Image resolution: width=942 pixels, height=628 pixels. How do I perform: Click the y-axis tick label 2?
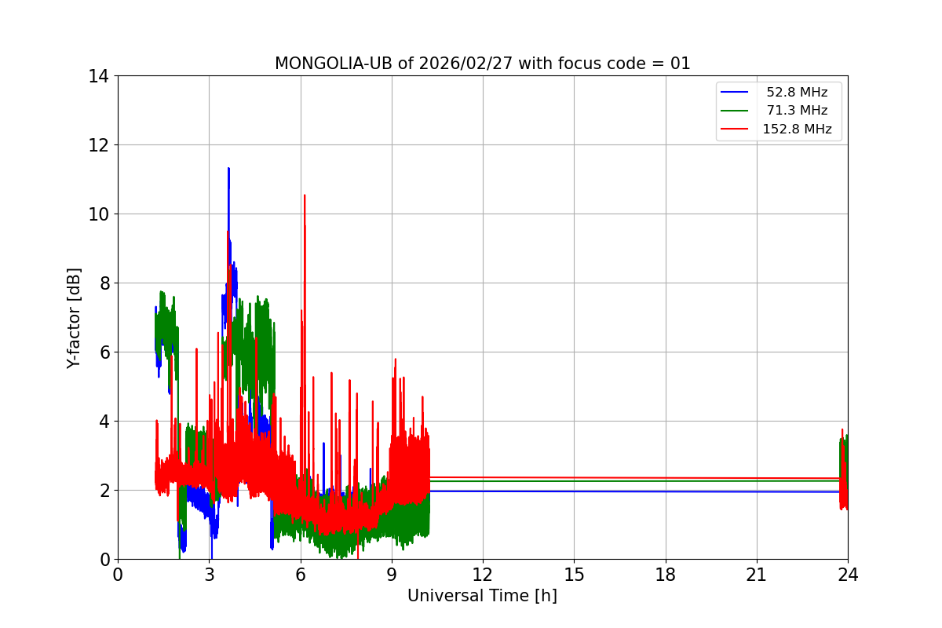(104, 491)
